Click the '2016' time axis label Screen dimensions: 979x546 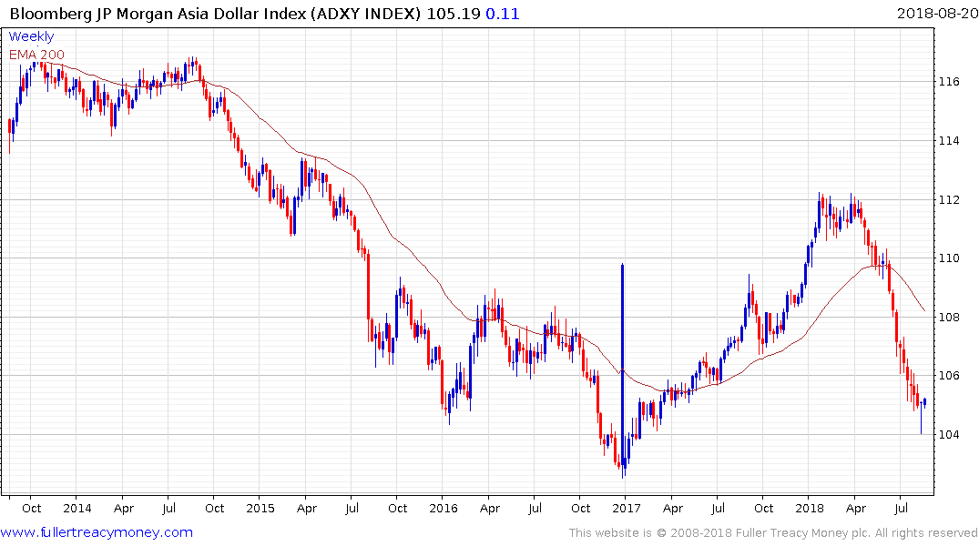tap(444, 508)
